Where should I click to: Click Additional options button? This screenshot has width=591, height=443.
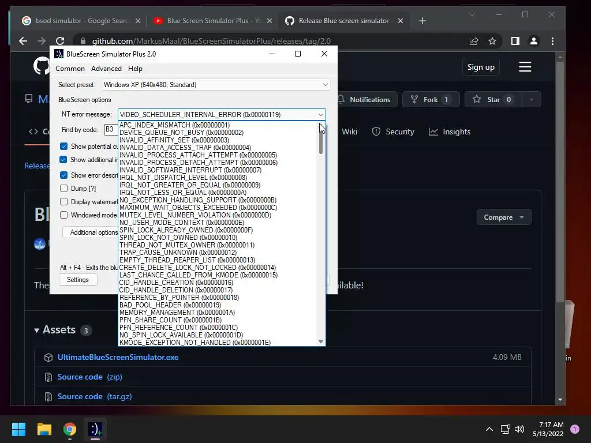click(x=91, y=232)
